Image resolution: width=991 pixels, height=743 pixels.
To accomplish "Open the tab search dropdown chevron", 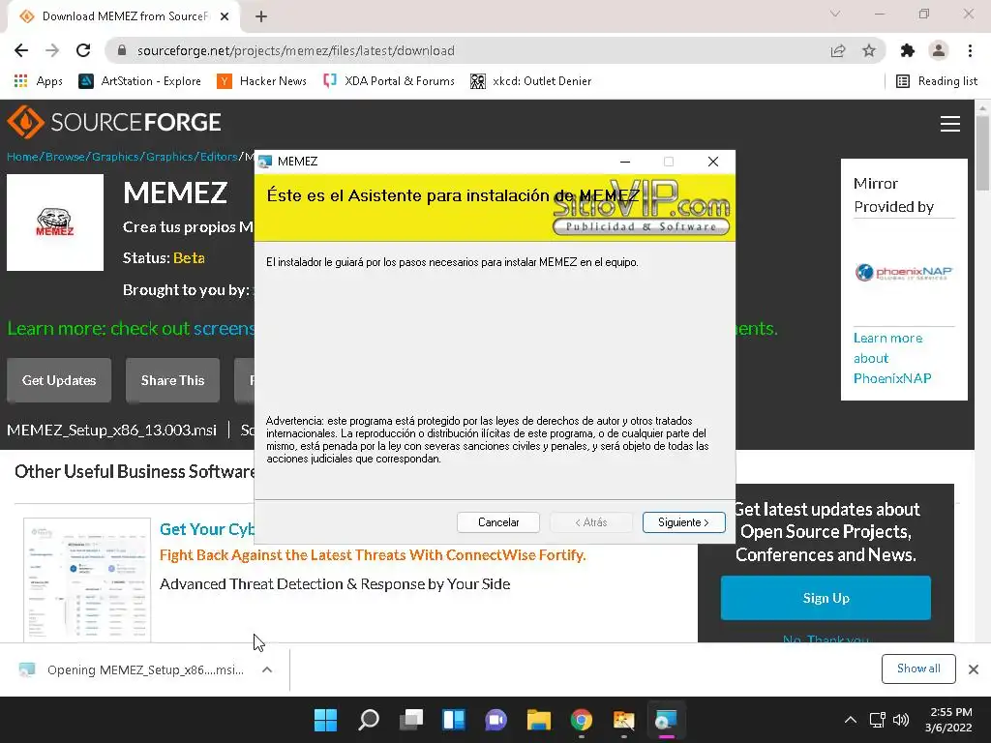I will pos(835,14).
